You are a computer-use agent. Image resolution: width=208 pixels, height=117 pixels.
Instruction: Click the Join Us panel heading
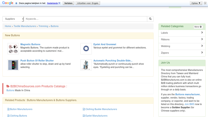(x=165, y=63)
